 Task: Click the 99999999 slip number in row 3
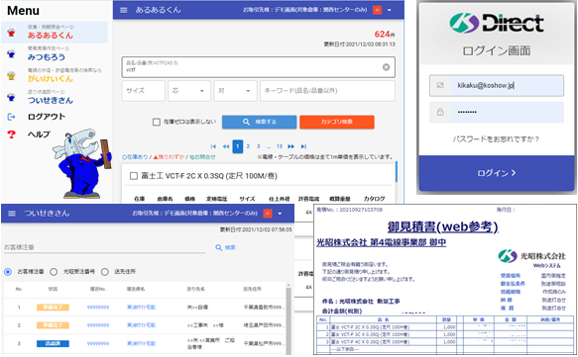(x=98, y=344)
